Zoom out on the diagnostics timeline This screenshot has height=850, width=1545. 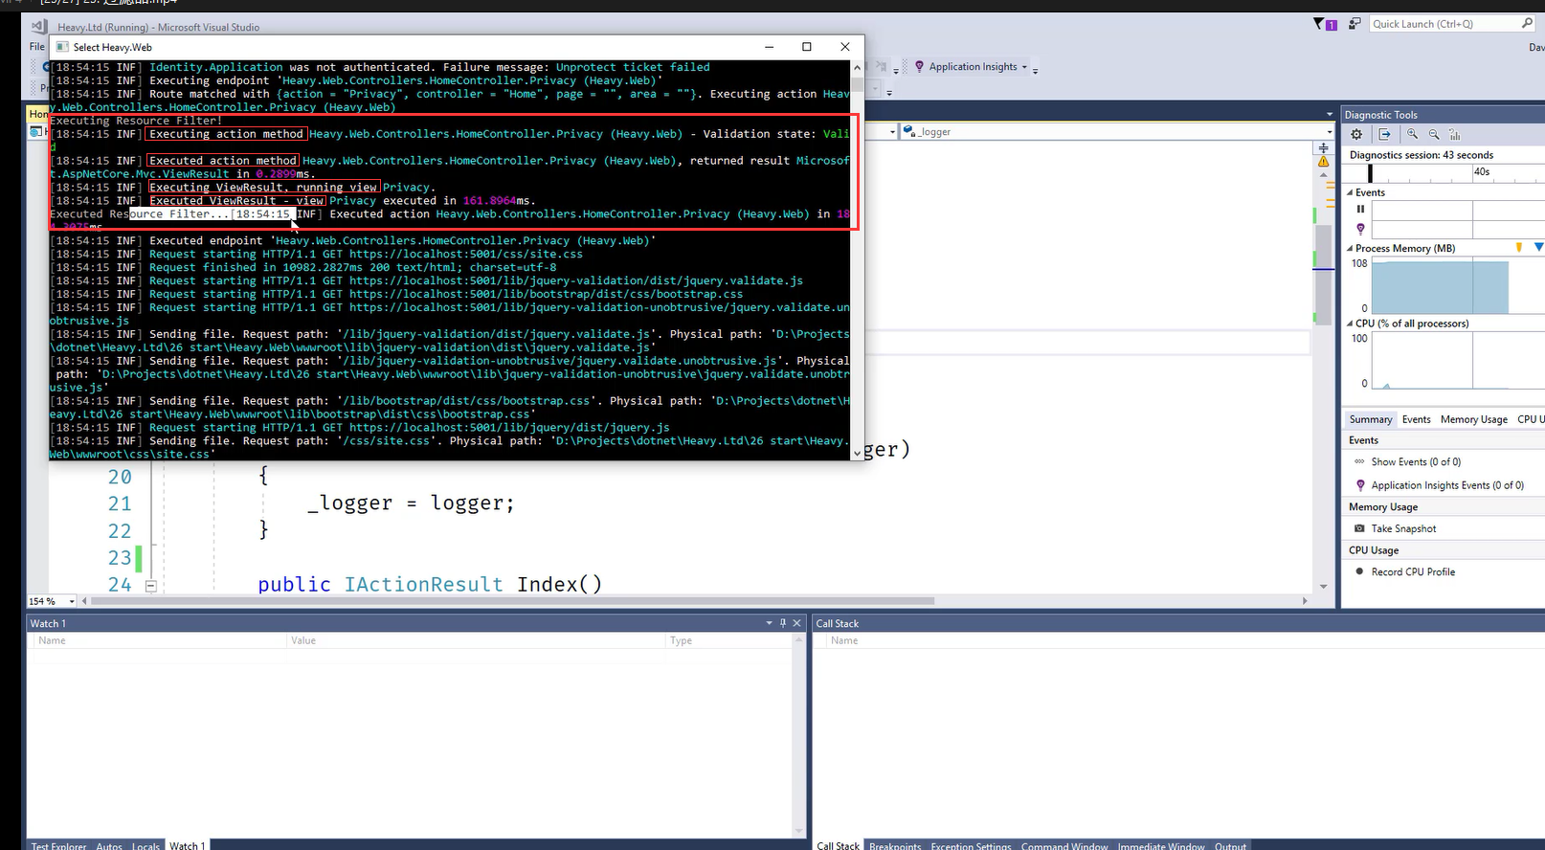tap(1434, 134)
